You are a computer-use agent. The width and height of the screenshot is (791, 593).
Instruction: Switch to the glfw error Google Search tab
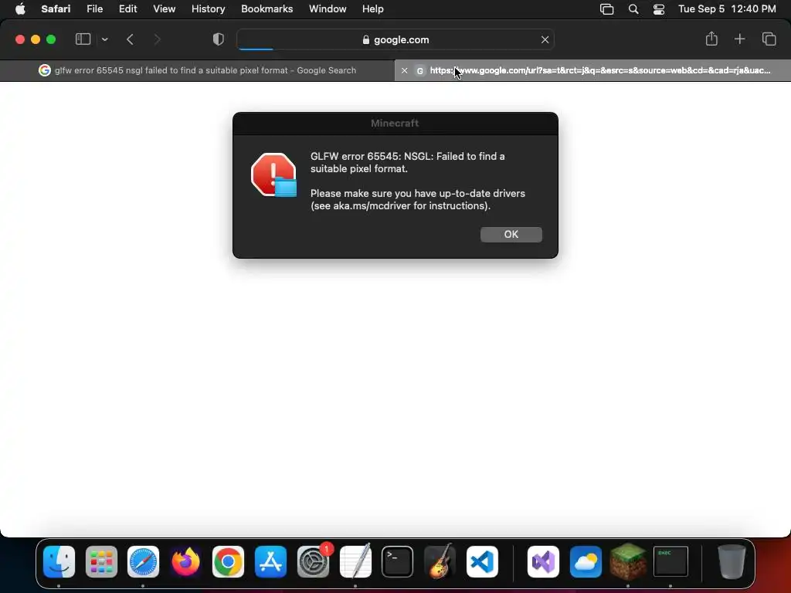(x=197, y=70)
